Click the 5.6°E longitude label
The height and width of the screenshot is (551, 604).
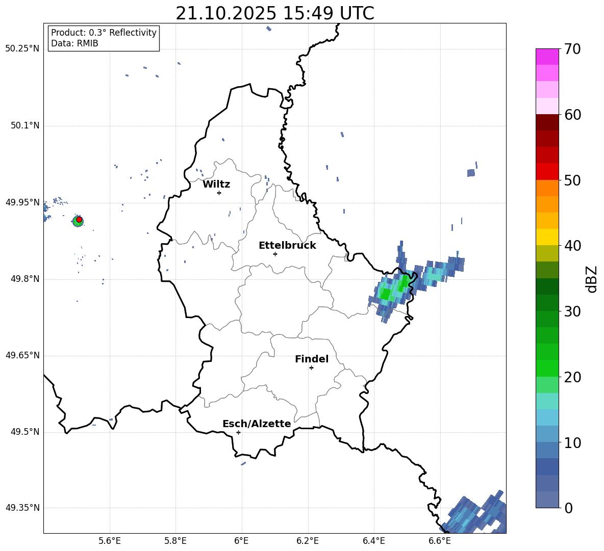point(110,541)
